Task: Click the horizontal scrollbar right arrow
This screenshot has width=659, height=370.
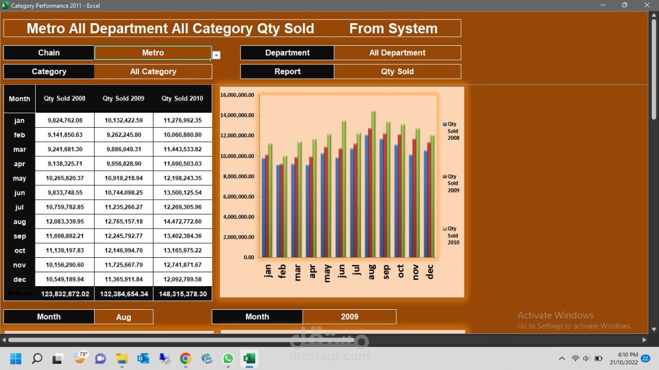Action: click(644, 340)
